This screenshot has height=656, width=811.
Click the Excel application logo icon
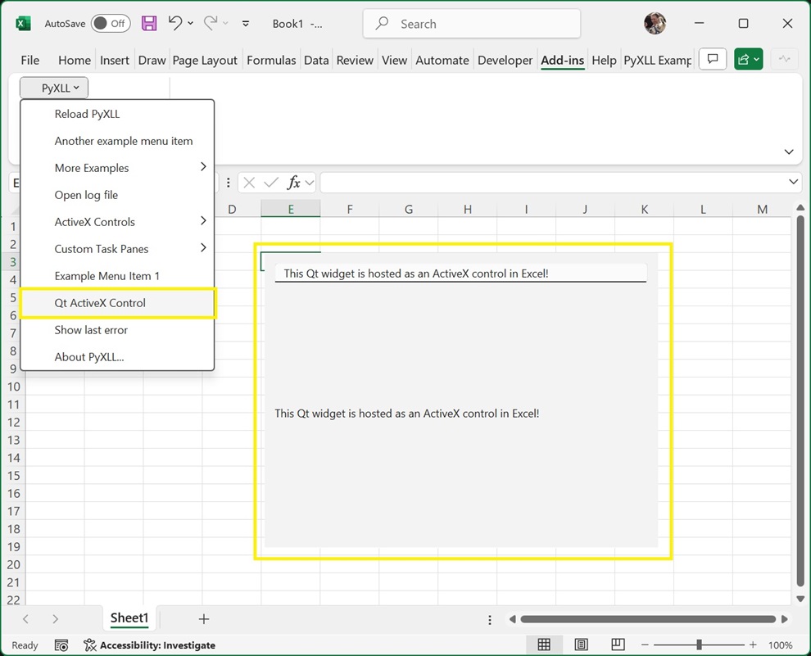click(23, 23)
